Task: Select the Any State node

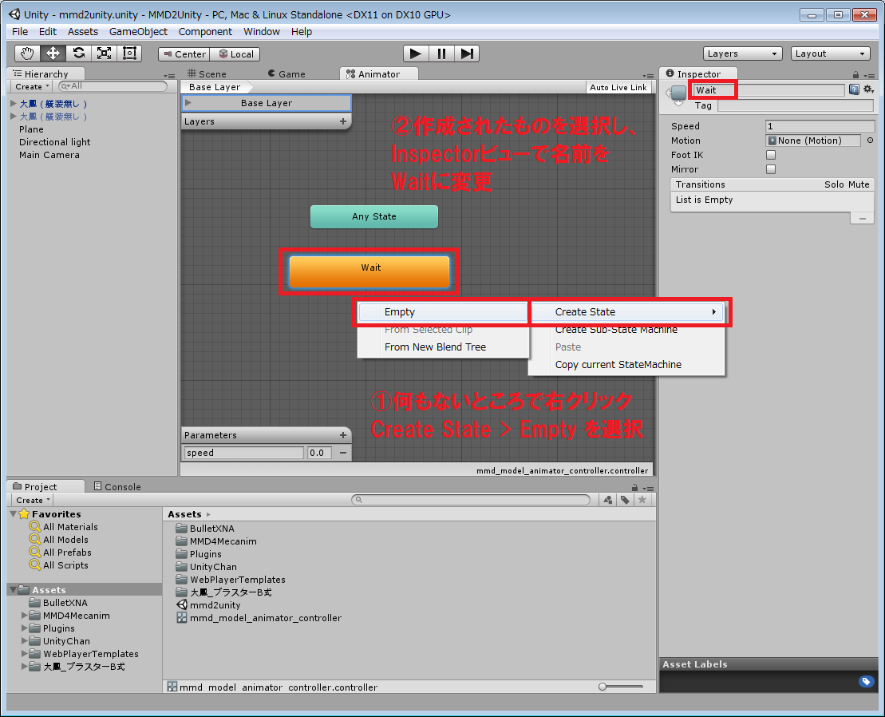Action: coord(374,217)
